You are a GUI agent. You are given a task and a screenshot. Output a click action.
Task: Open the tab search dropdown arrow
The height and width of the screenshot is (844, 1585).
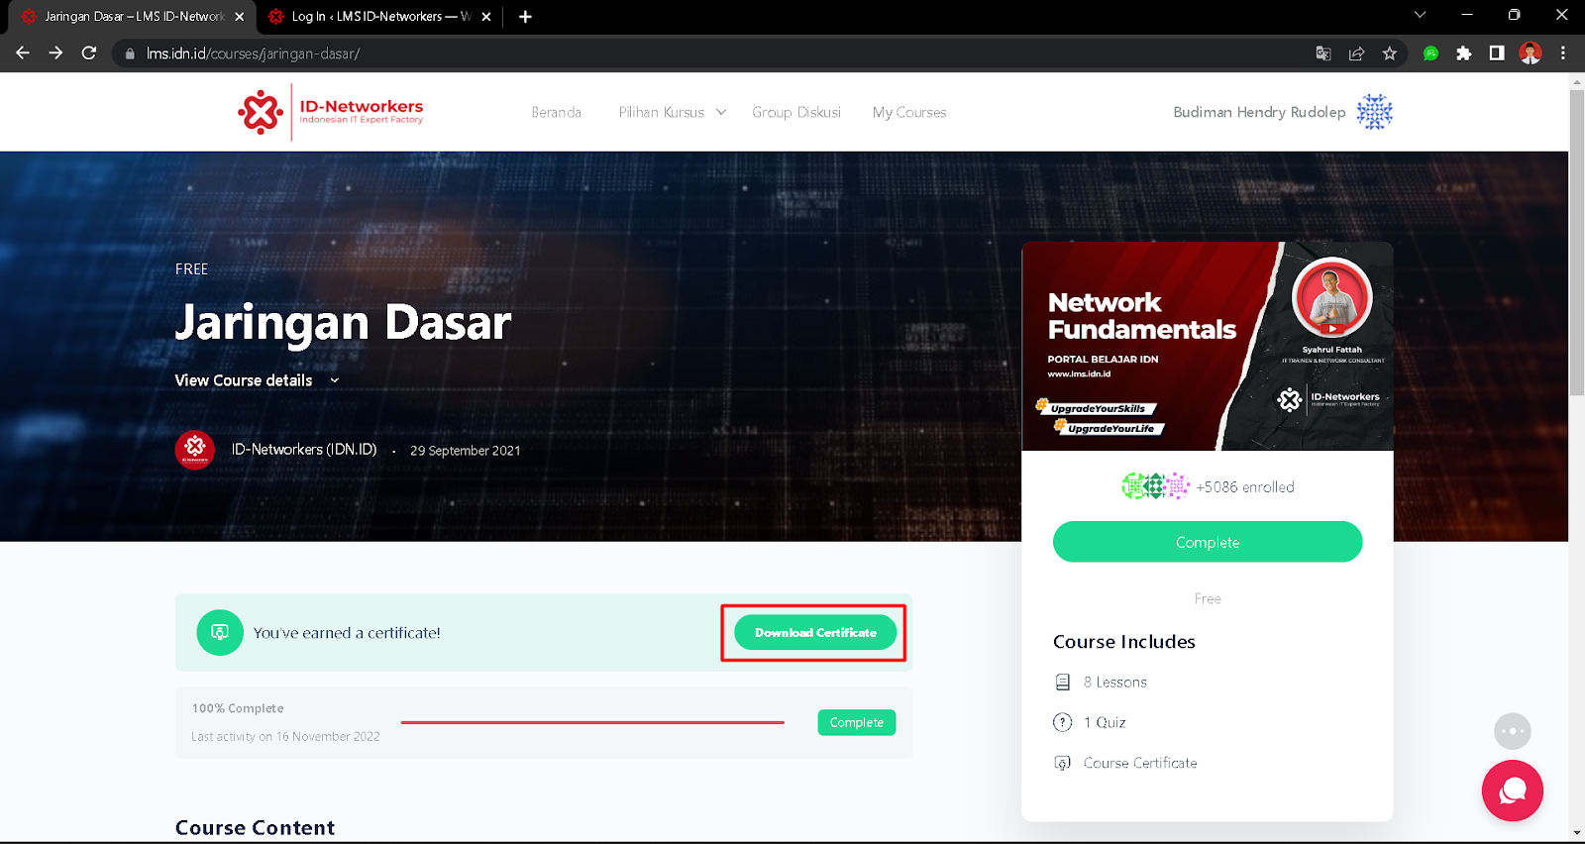tap(1420, 15)
